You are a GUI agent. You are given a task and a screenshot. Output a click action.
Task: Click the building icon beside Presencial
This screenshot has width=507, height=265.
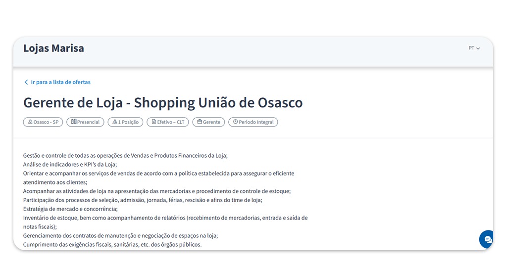(73, 122)
